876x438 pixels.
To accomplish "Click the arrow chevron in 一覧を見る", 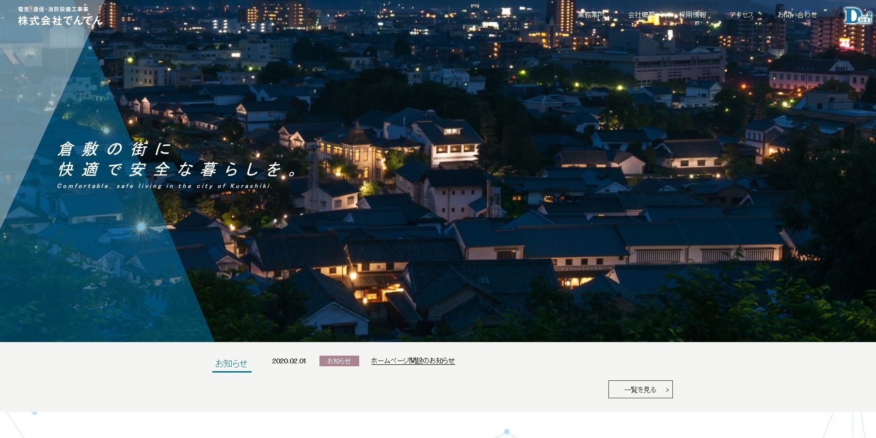I will [x=667, y=390].
